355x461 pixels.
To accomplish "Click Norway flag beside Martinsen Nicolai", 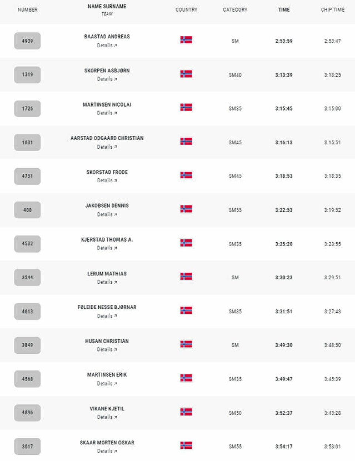I will coord(186,107).
